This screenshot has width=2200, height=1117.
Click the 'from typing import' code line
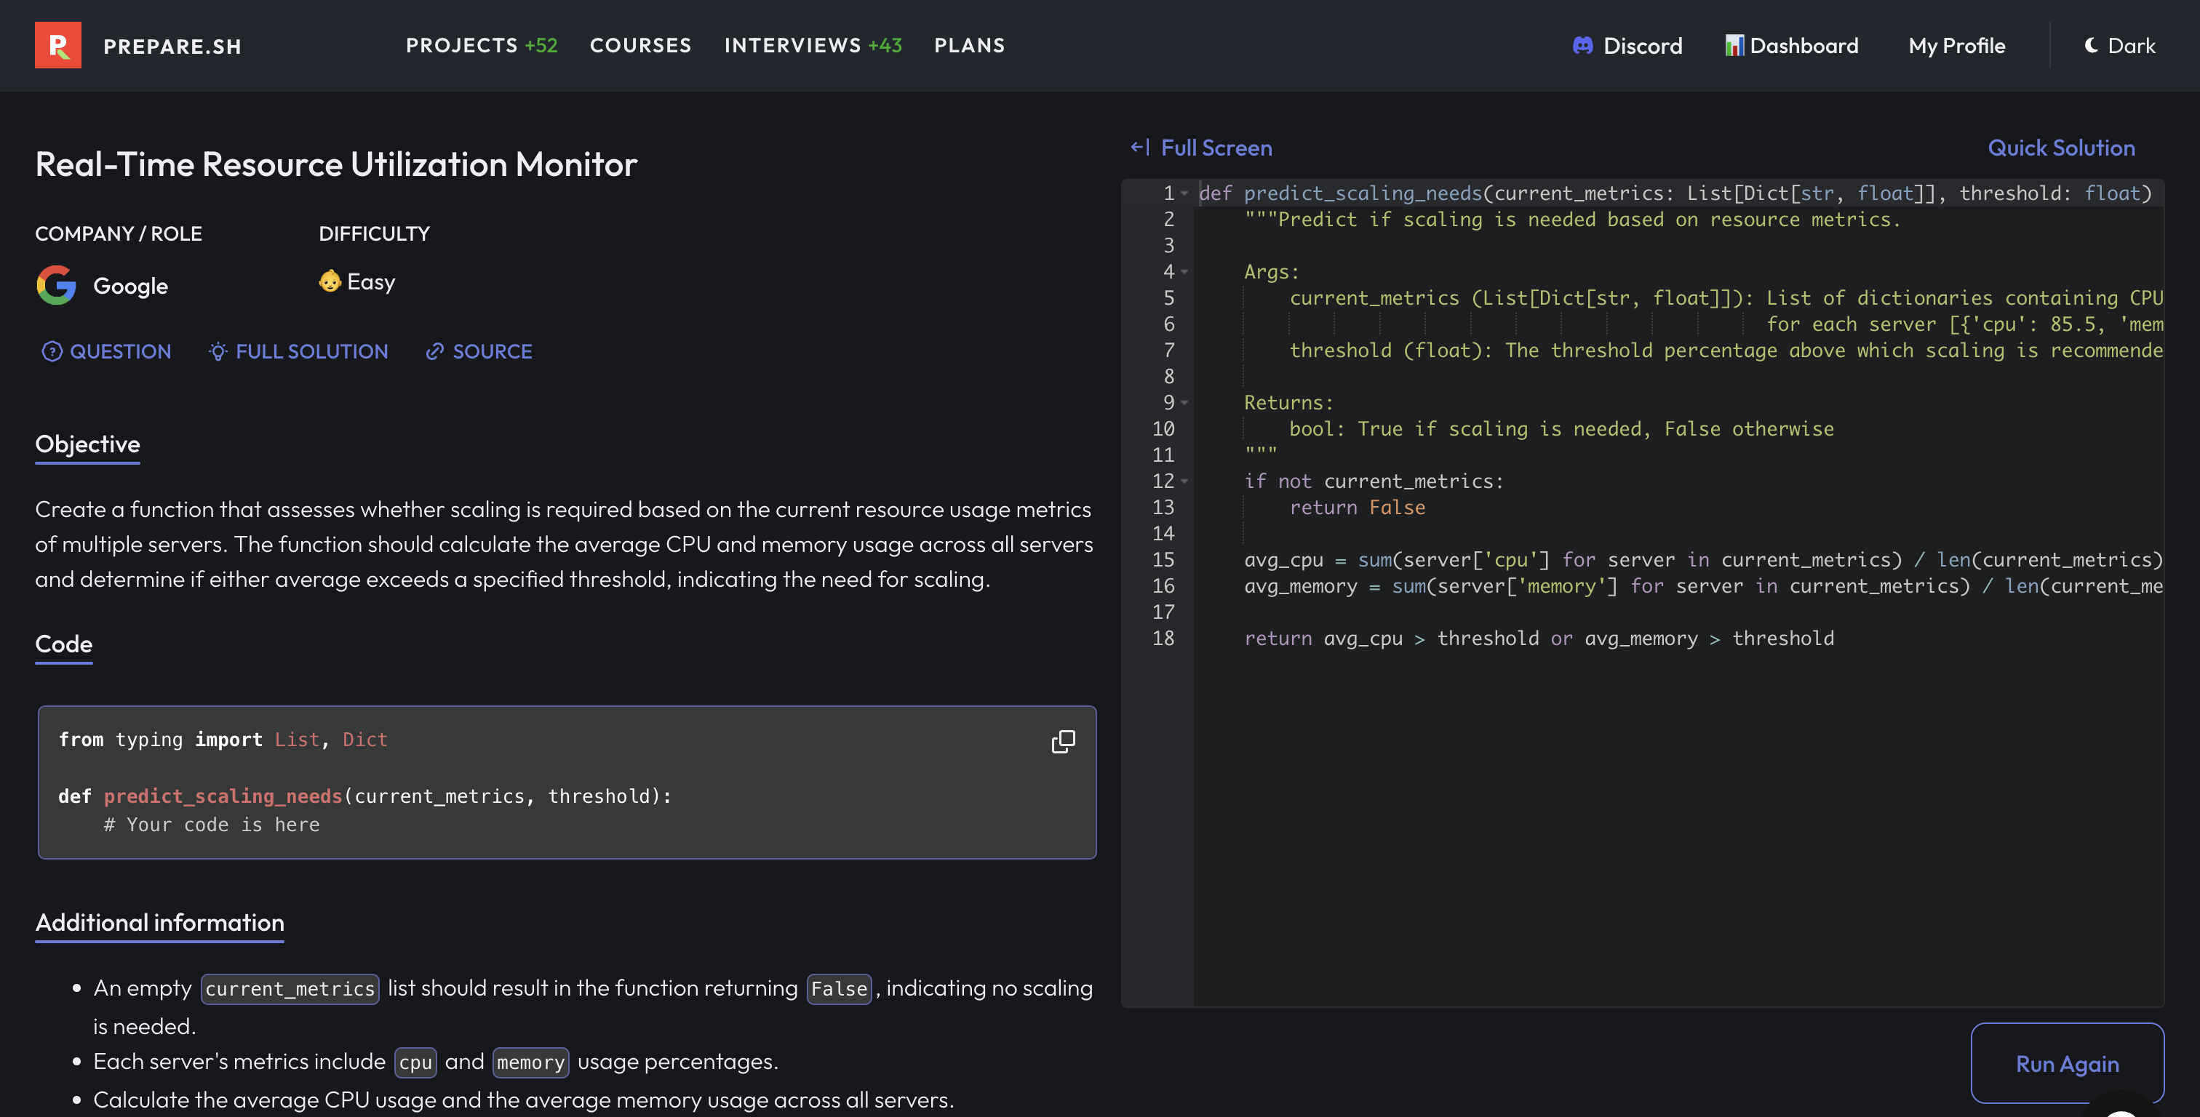(x=223, y=740)
